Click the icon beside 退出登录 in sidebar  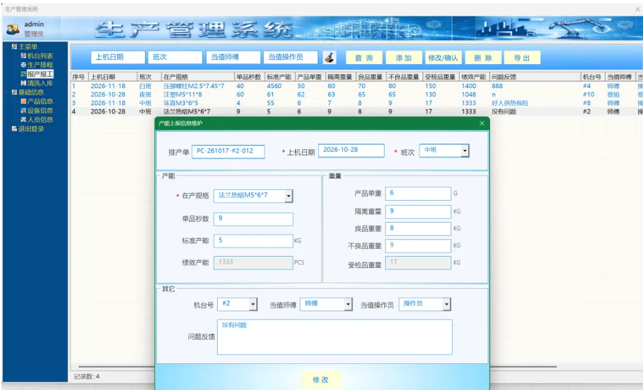(x=14, y=129)
